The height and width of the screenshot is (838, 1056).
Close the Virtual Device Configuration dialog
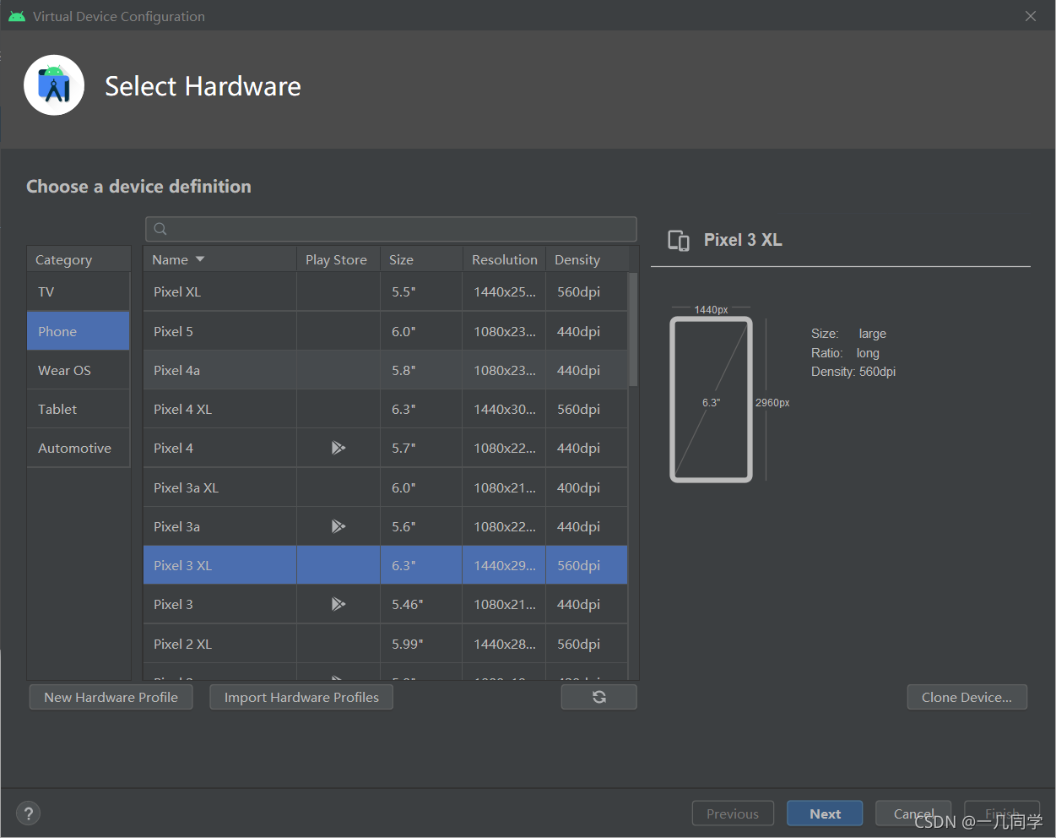pos(1031,16)
